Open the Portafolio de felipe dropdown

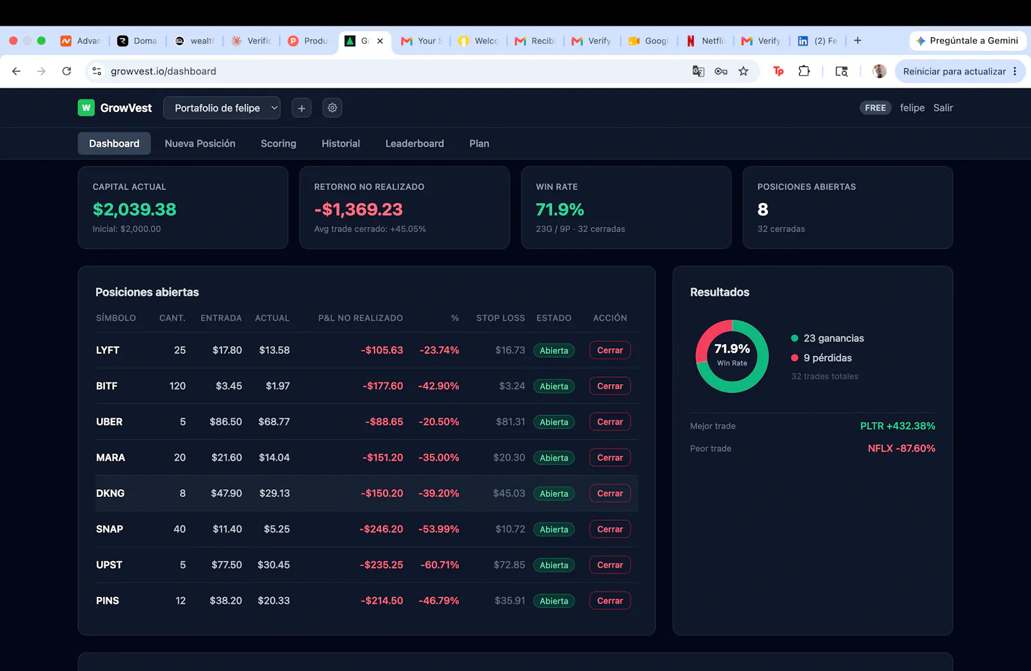[x=222, y=108]
